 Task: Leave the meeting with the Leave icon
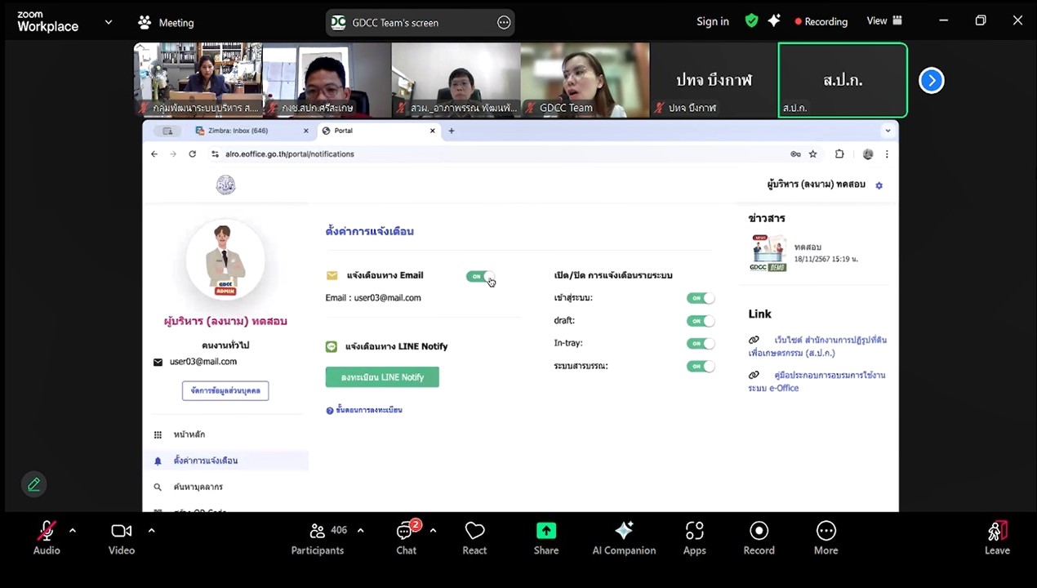pyautogui.click(x=997, y=532)
